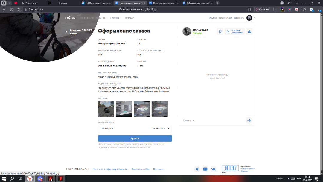Open Task View on the taskbar

[x=20, y=179]
